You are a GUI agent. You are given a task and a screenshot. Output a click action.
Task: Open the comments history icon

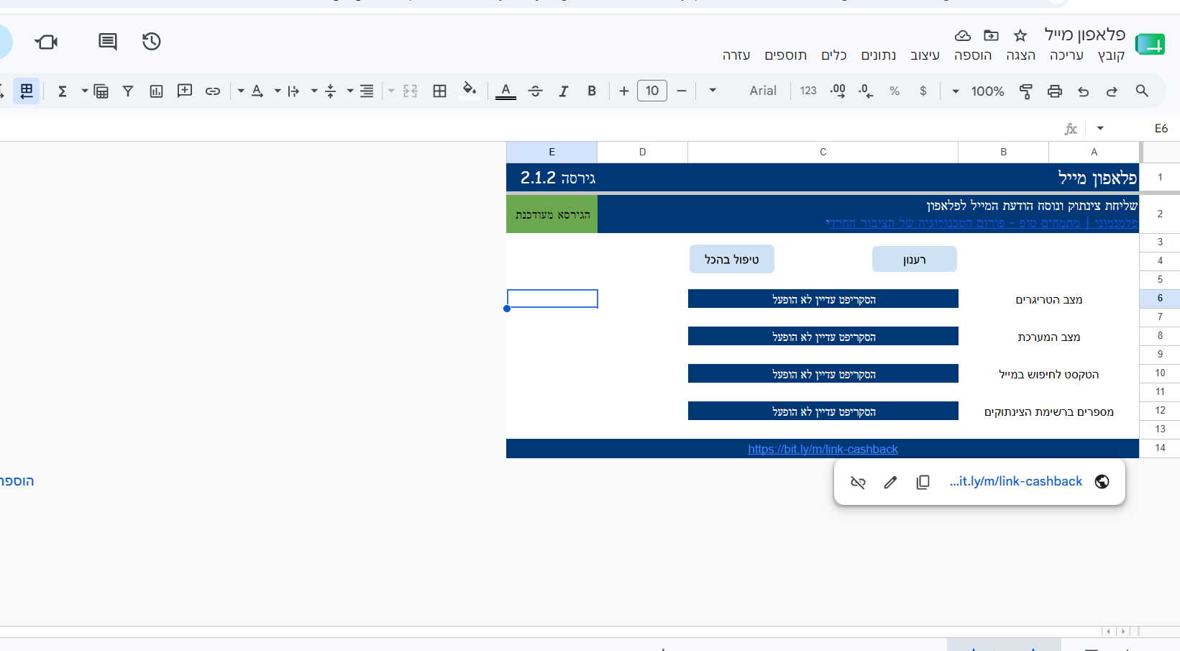(x=108, y=42)
